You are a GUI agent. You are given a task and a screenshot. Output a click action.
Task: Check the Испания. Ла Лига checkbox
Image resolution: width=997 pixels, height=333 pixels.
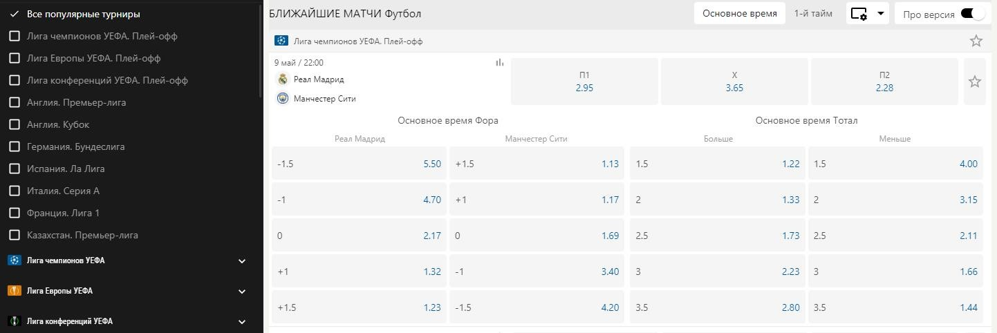tap(14, 169)
